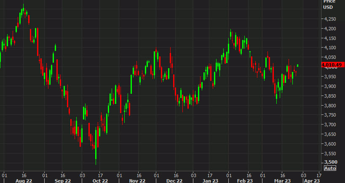Click the 4,100 price axis label
The width and height of the screenshot is (345, 183).
[330, 48]
